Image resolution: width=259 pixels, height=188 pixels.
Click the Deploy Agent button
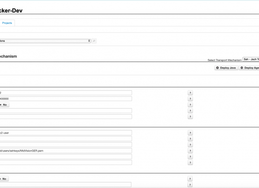point(249,68)
